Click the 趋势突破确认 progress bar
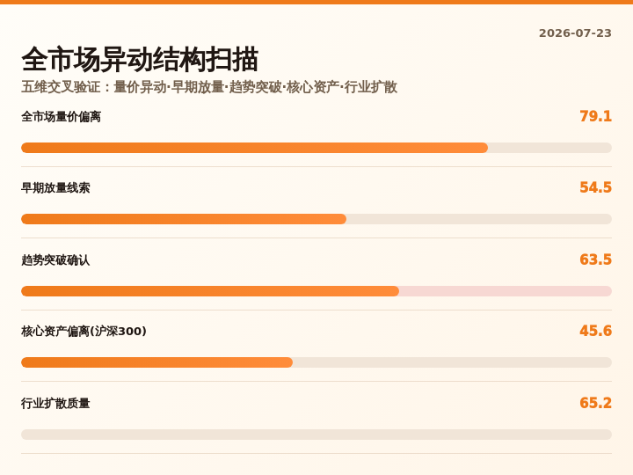The width and height of the screenshot is (633, 475). [316, 291]
